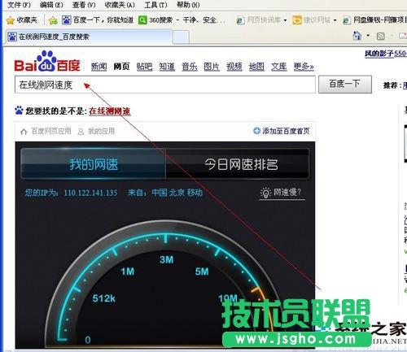Open the 360搜索 bookmark
Image resolution: width=407 pixels, height=352 pixels.
coord(182,20)
